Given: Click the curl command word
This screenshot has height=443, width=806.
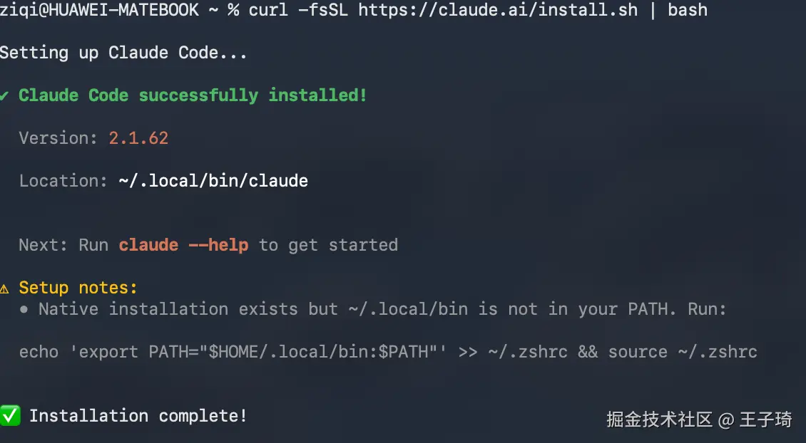Looking at the screenshot, I should click(x=268, y=10).
